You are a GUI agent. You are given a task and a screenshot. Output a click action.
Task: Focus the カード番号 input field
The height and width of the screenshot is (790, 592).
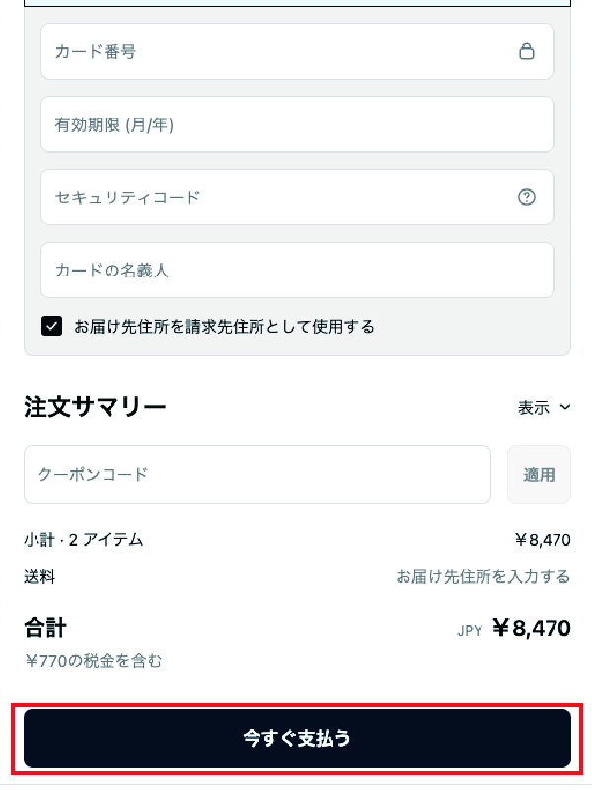276,51
